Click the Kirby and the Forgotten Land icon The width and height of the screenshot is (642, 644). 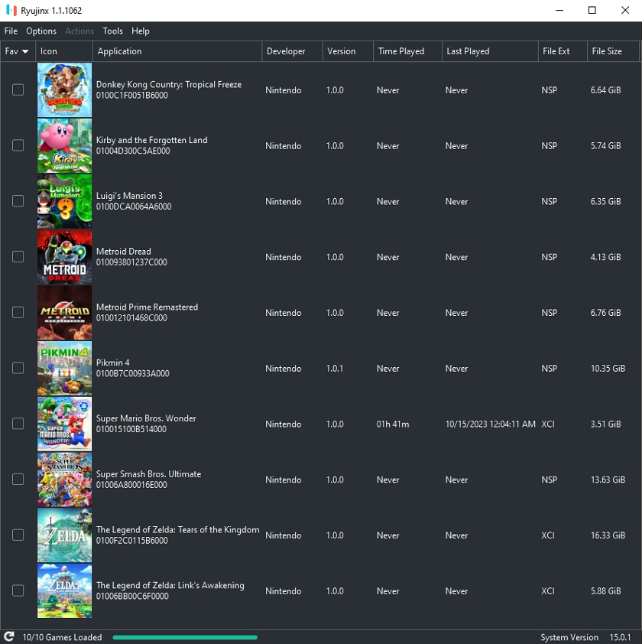[x=64, y=146]
